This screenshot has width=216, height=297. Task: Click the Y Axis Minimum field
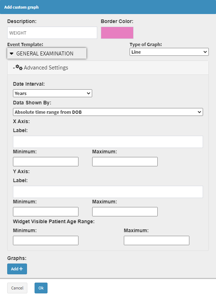46,212
